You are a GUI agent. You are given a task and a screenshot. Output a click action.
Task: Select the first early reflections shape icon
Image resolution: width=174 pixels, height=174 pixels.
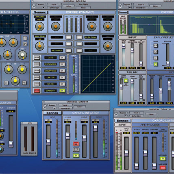(156, 46)
